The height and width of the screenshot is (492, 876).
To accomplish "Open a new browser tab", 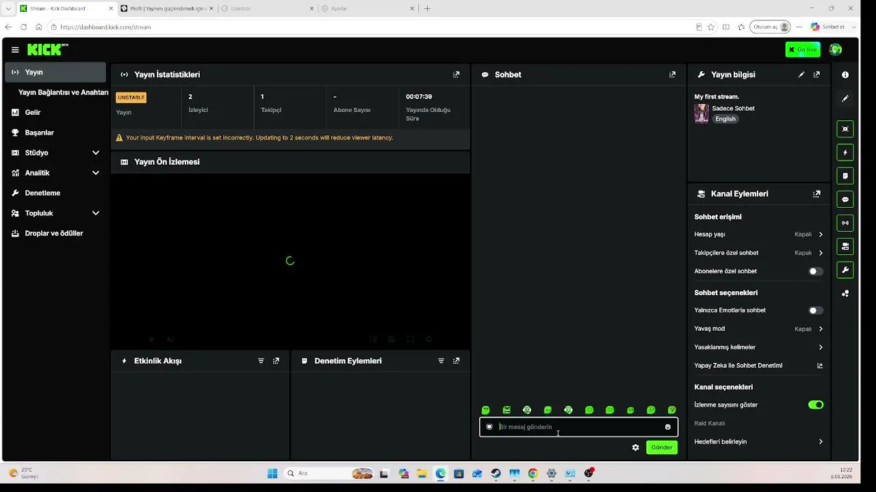I will click(428, 9).
